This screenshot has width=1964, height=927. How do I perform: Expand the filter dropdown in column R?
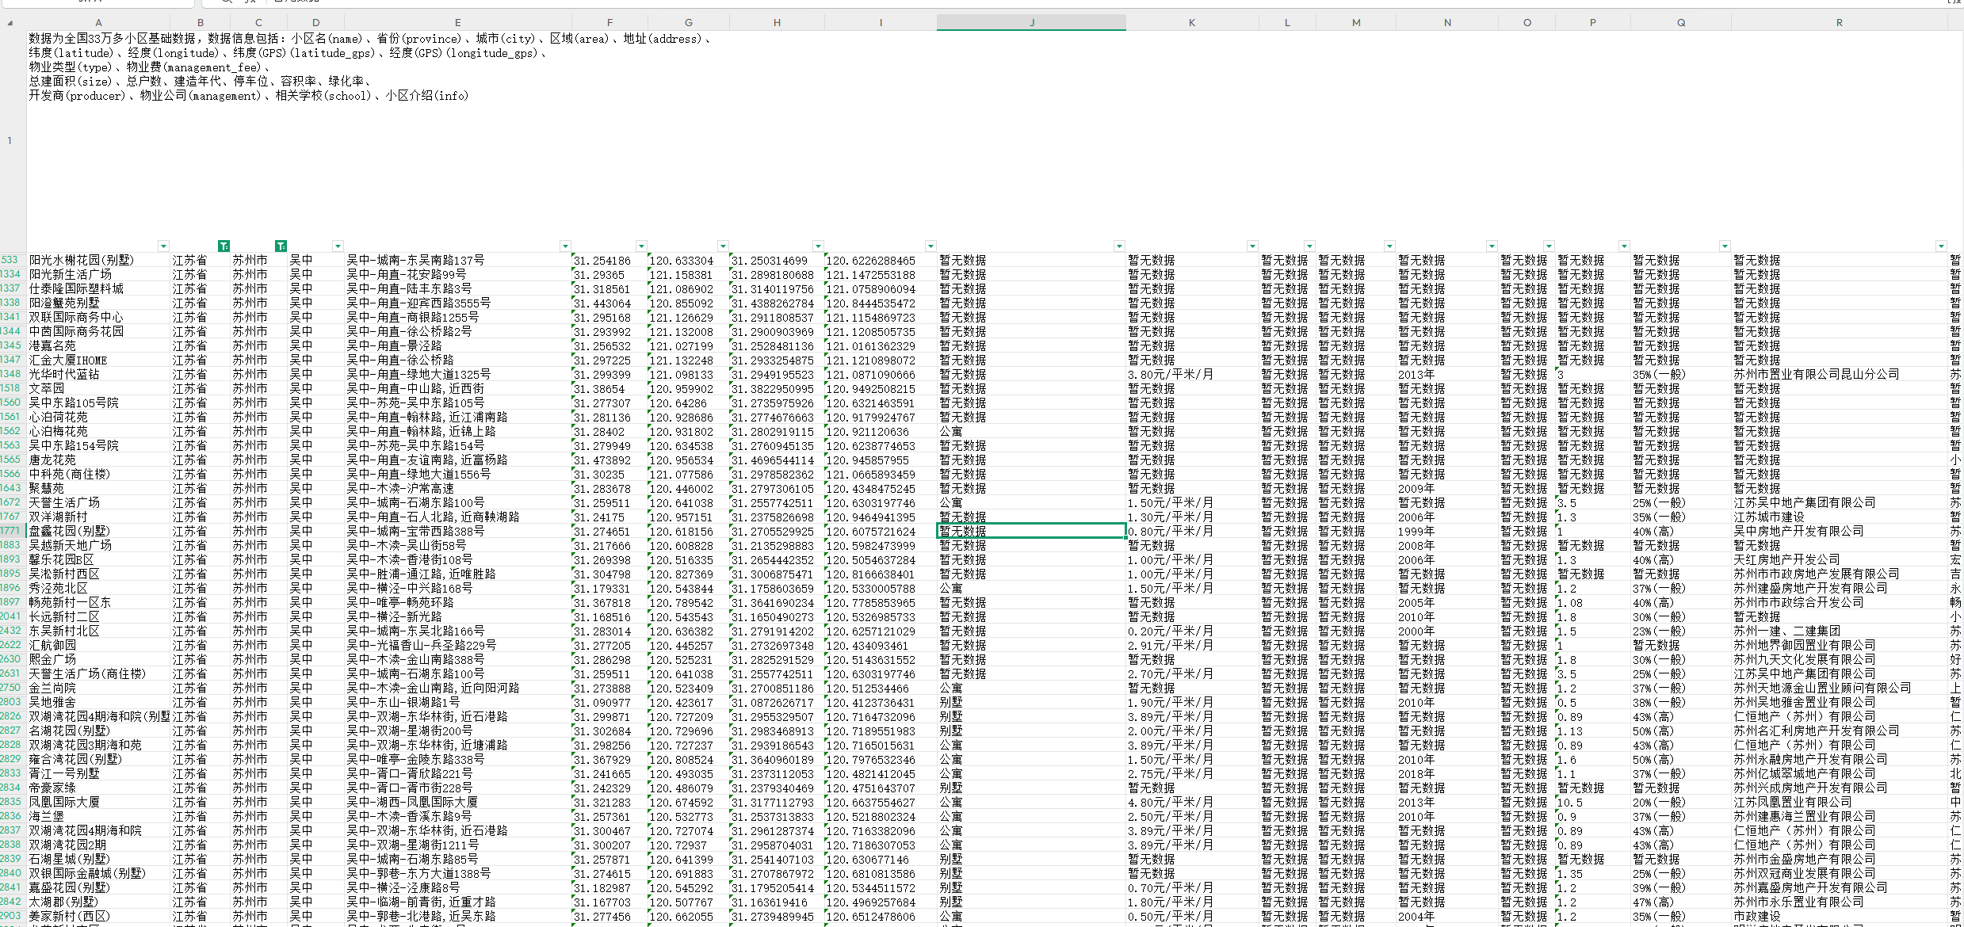(x=1941, y=246)
